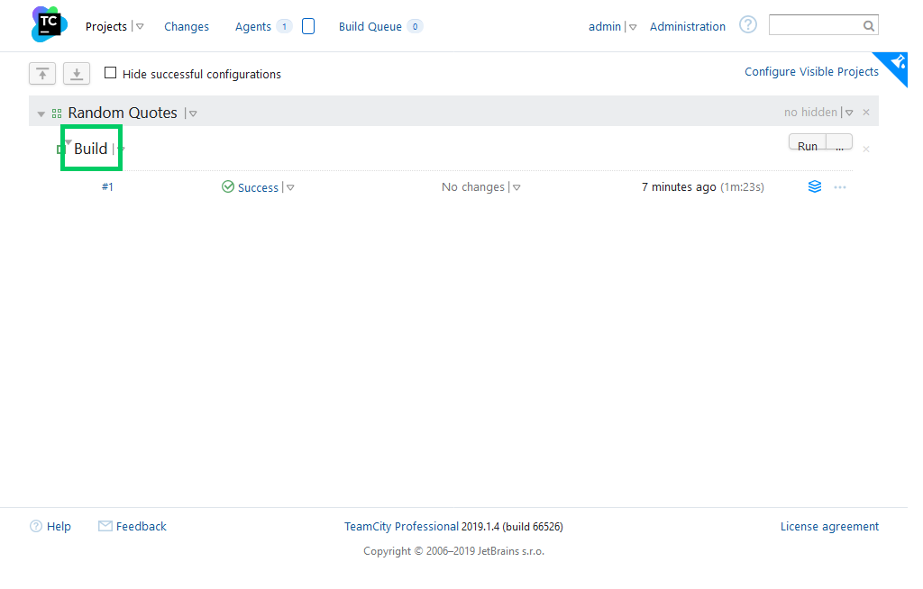Image resolution: width=923 pixels, height=589 pixels.
Task: Go to the Changes page
Action: click(x=187, y=26)
